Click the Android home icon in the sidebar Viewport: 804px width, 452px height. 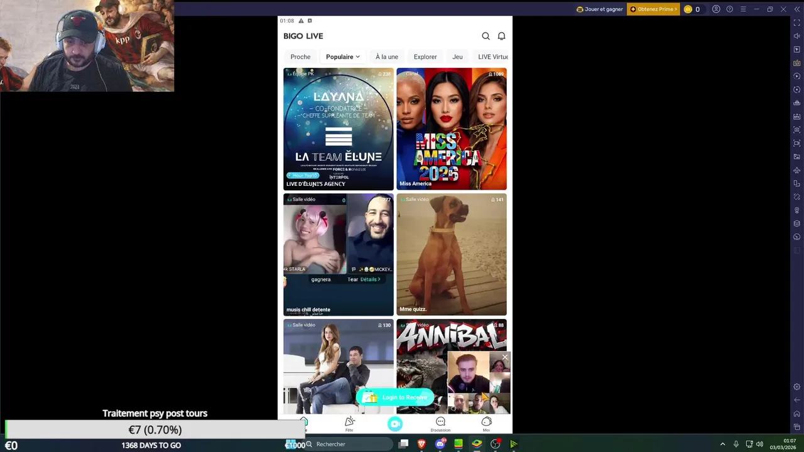(797, 414)
